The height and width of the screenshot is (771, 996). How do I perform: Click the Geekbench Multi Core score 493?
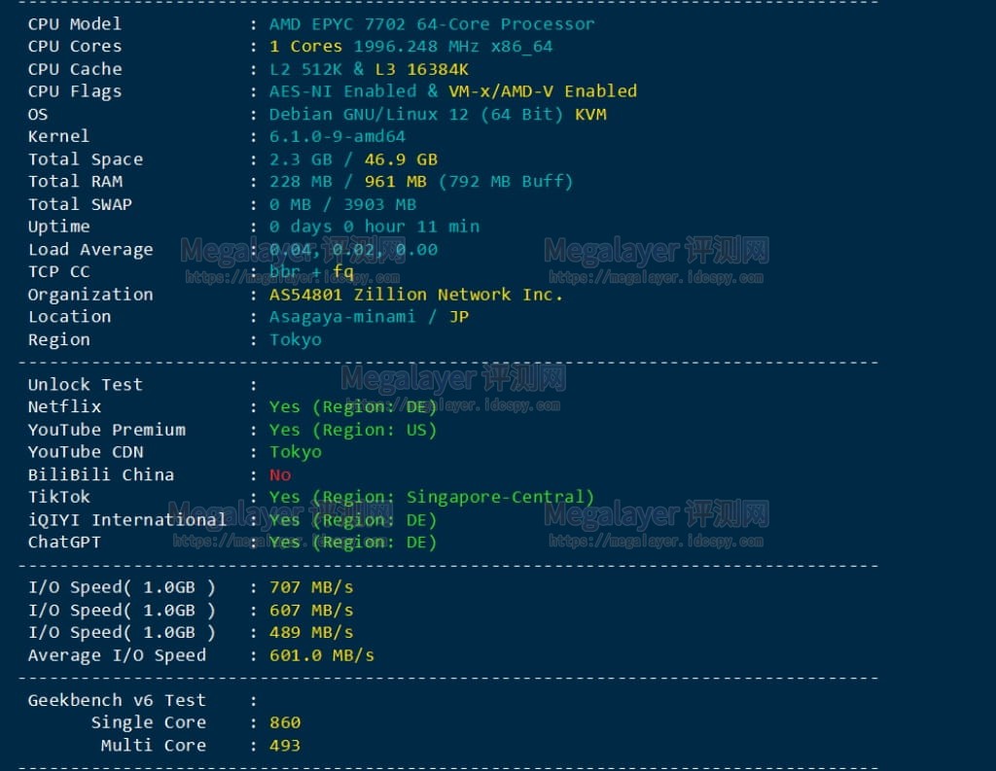tap(285, 746)
